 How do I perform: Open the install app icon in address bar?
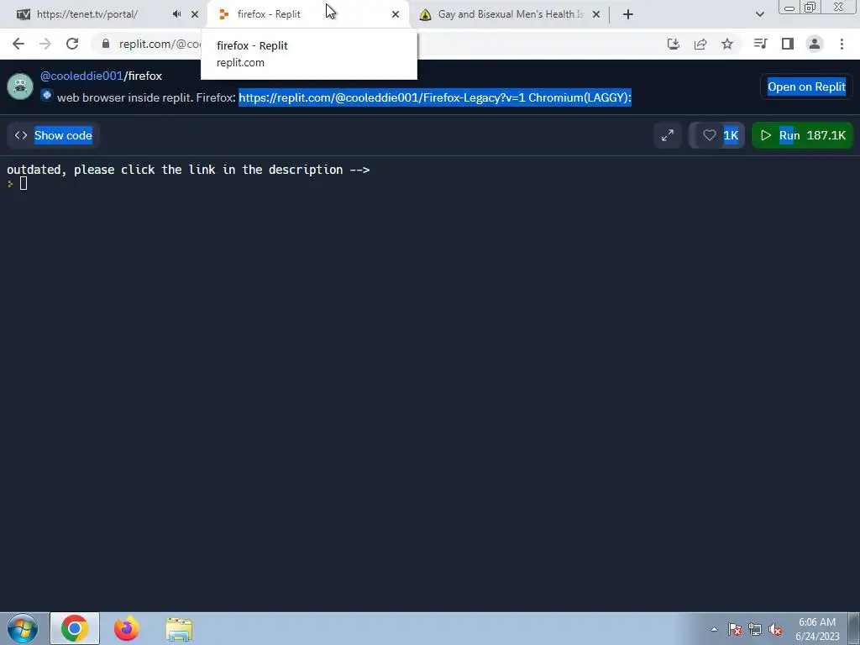[674, 44]
